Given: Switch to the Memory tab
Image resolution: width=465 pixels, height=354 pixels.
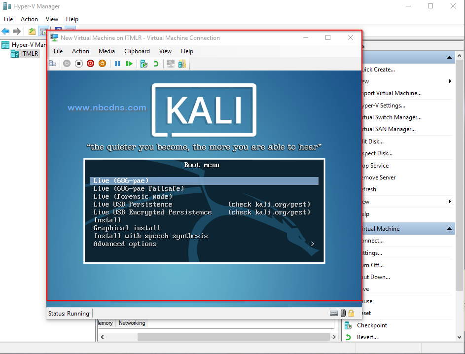Looking at the screenshot, I should [x=105, y=323].
